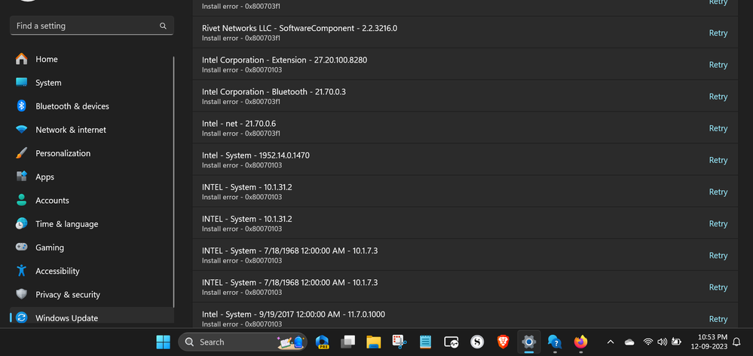Viewport: 753px width, 356px height.
Task: Open File Explorer from taskbar
Action: 374,342
